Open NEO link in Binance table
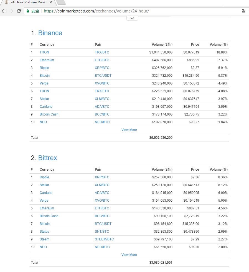 [43, 122]
